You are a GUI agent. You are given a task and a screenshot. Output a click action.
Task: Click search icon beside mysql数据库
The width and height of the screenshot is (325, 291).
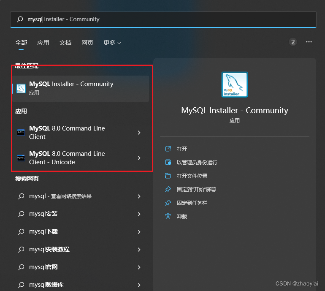tap(21, 285)
